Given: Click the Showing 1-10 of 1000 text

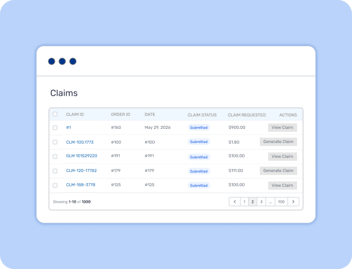Looking at the screenshot, I should tap(72, 202).
